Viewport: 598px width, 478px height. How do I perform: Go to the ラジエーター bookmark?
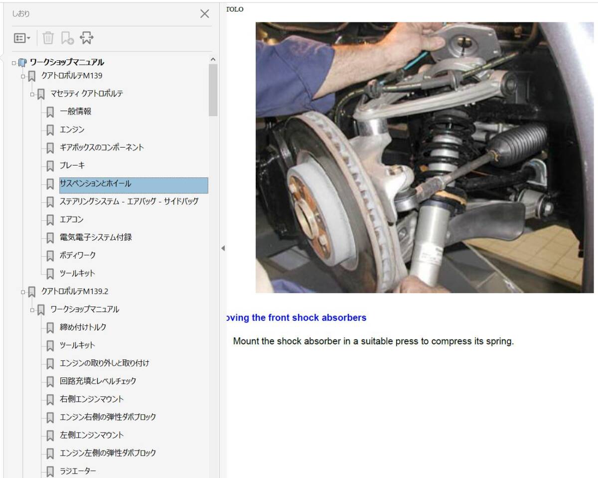tap(78, 471)
